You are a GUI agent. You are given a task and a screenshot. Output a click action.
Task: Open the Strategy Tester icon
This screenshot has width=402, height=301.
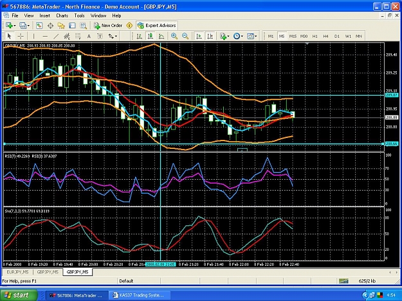point(83,25)
